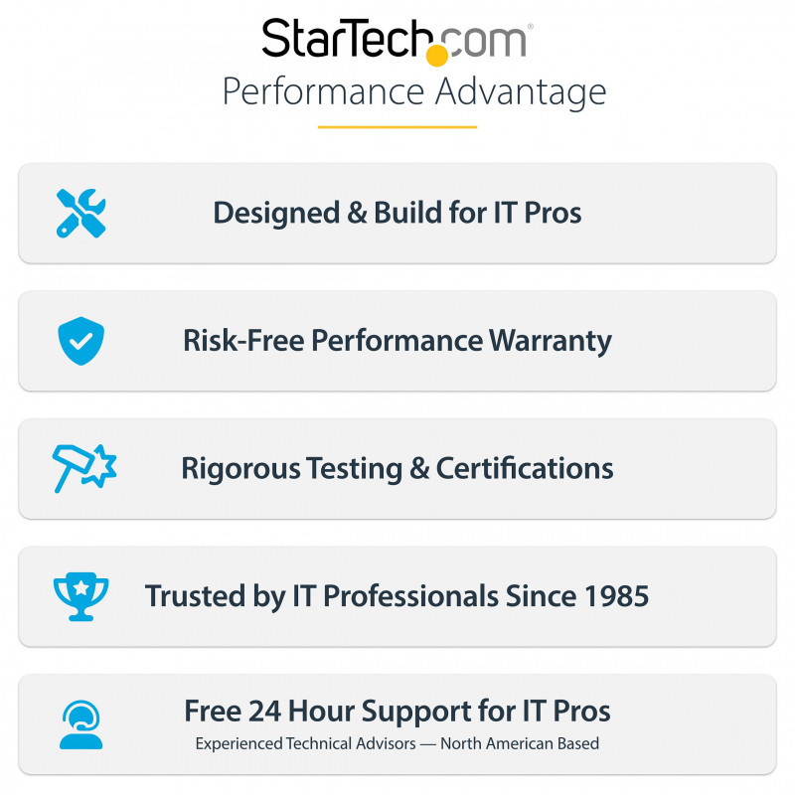Select "Risk-Free Performance Warranty" text
The image size is (795, 795).
397,341
